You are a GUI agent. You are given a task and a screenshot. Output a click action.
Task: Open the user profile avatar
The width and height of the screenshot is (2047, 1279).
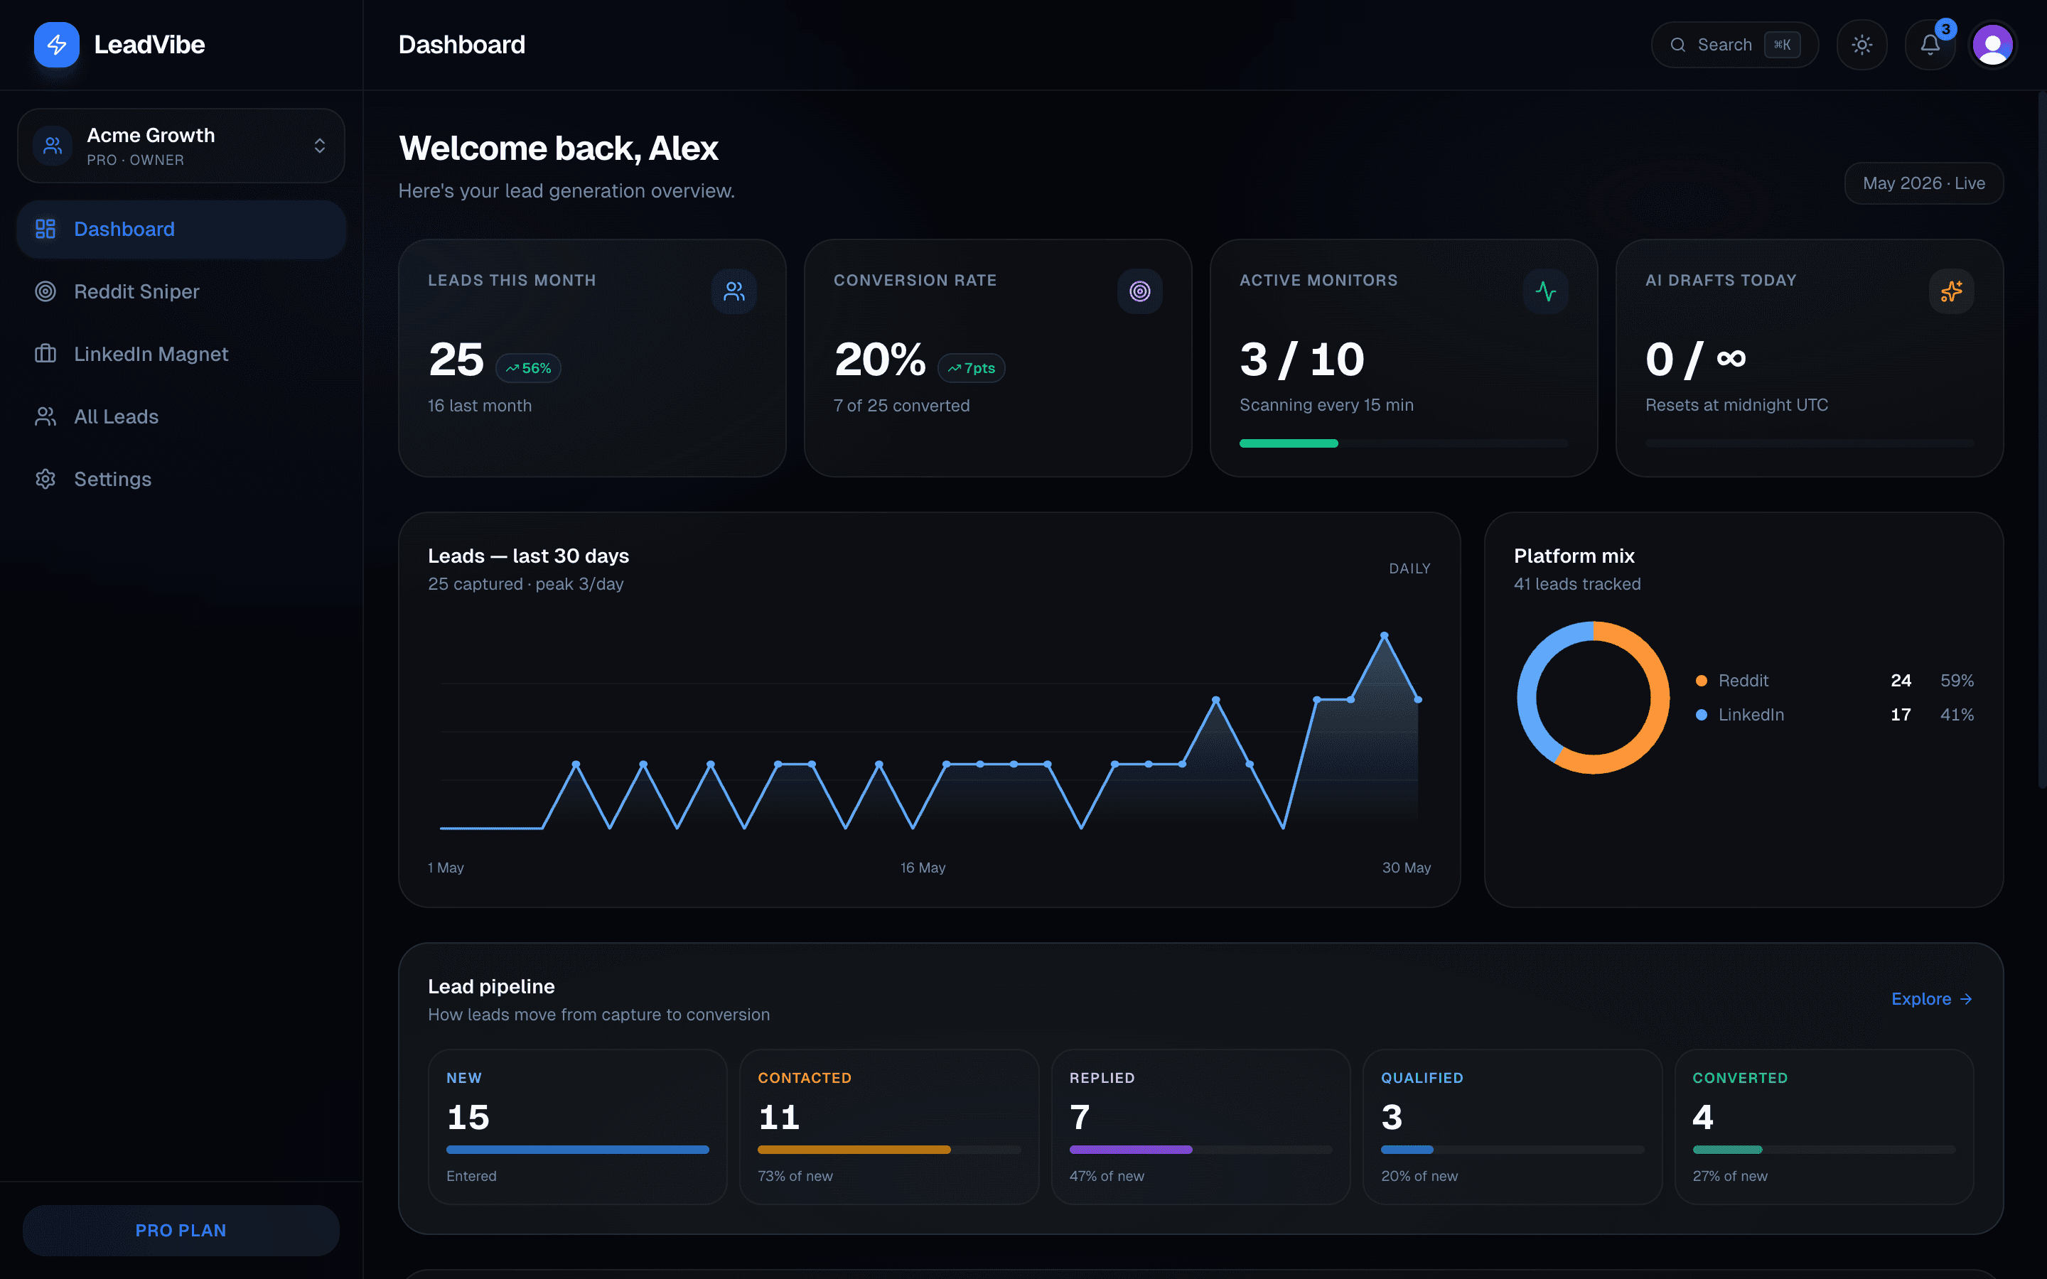tap(1993, 45)
